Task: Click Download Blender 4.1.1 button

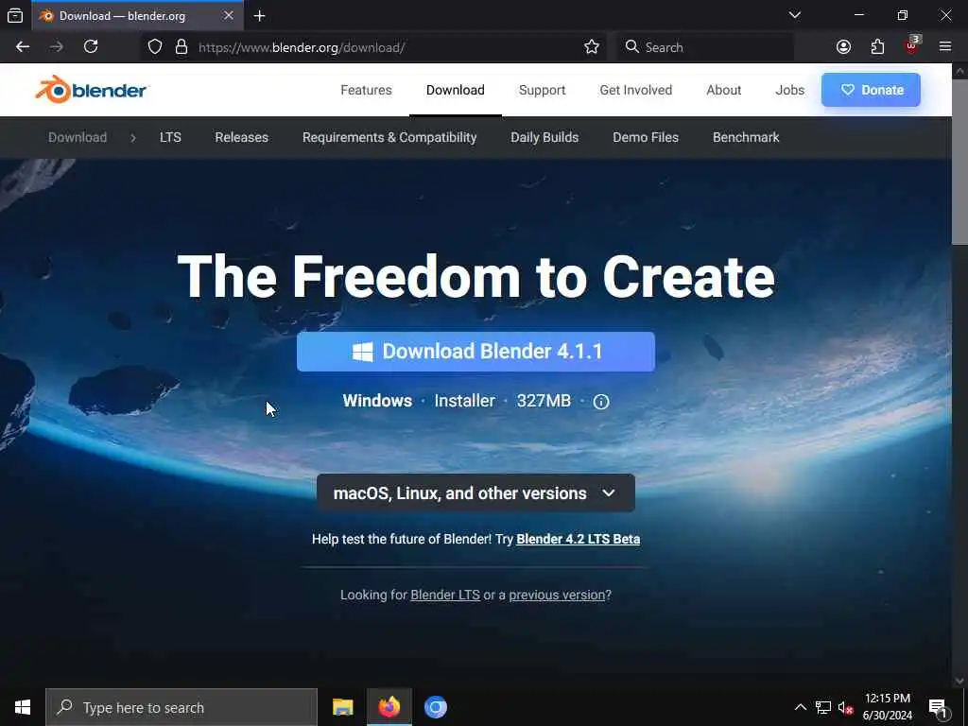Action: click(476, 352)
